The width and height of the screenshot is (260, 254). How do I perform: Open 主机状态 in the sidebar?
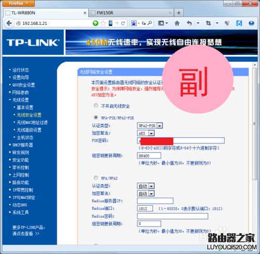point(25,138)
